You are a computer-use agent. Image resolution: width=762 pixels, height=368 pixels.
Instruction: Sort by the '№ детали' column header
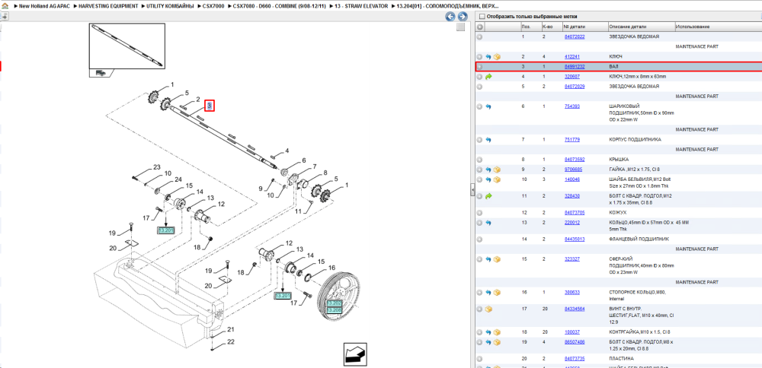point(584,27)
